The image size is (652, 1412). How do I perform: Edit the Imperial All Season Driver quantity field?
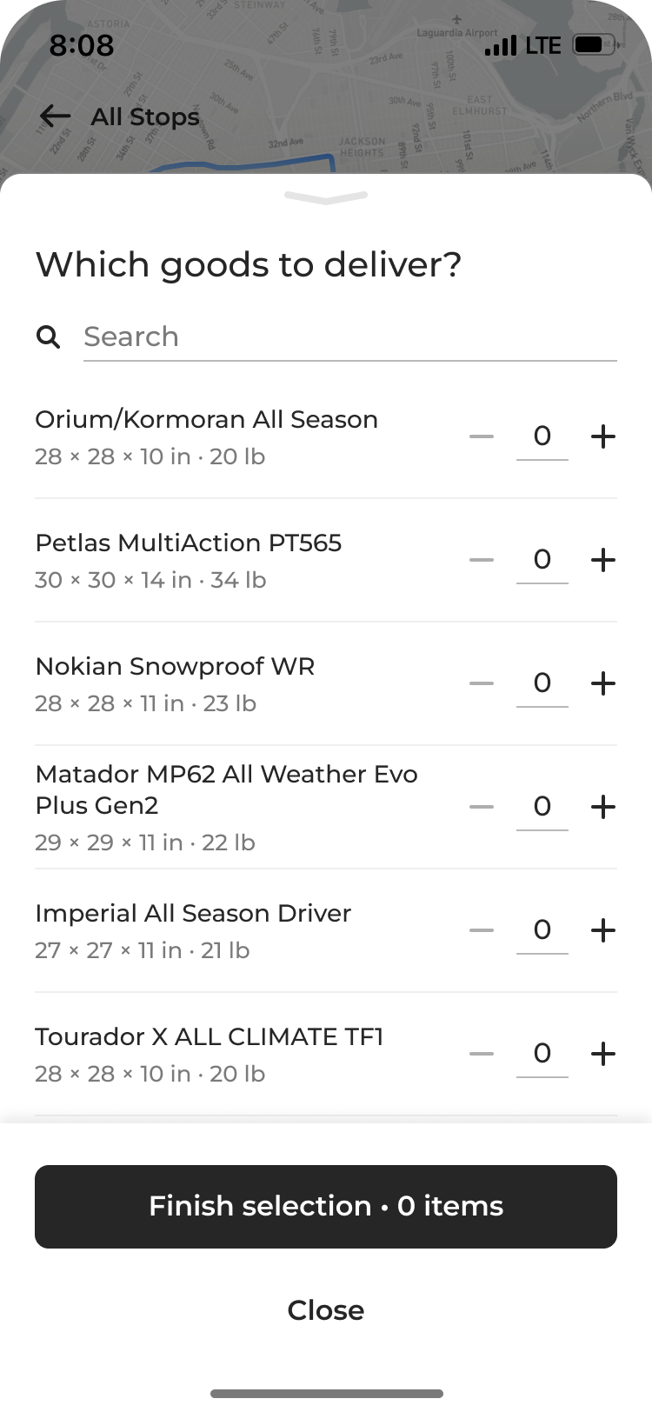(542, 930)
